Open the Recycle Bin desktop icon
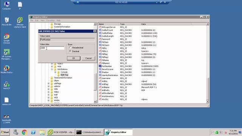Screen dimensions: 242x136 [x=6, y=22]
